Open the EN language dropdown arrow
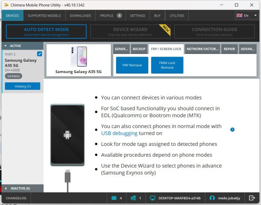 click(x=255, y=16)
